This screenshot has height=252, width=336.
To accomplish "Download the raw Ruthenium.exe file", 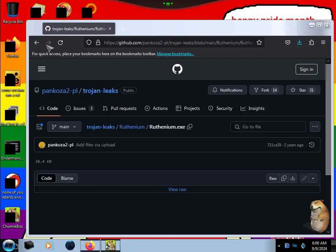I will pyautogui.click(x=292, y=178).
